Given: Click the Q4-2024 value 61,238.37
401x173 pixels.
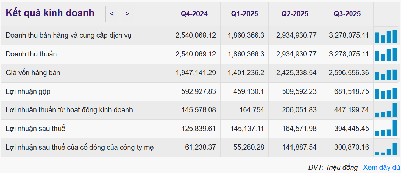Looking at the screenshot, I should [200, 148].
